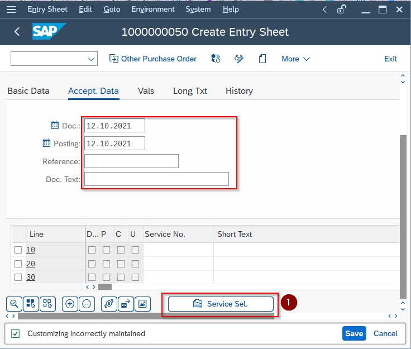Click the dollar sign conditions icon
This screenshot has height=349, width=411.
pyautogui.click(x=109, y=304)
